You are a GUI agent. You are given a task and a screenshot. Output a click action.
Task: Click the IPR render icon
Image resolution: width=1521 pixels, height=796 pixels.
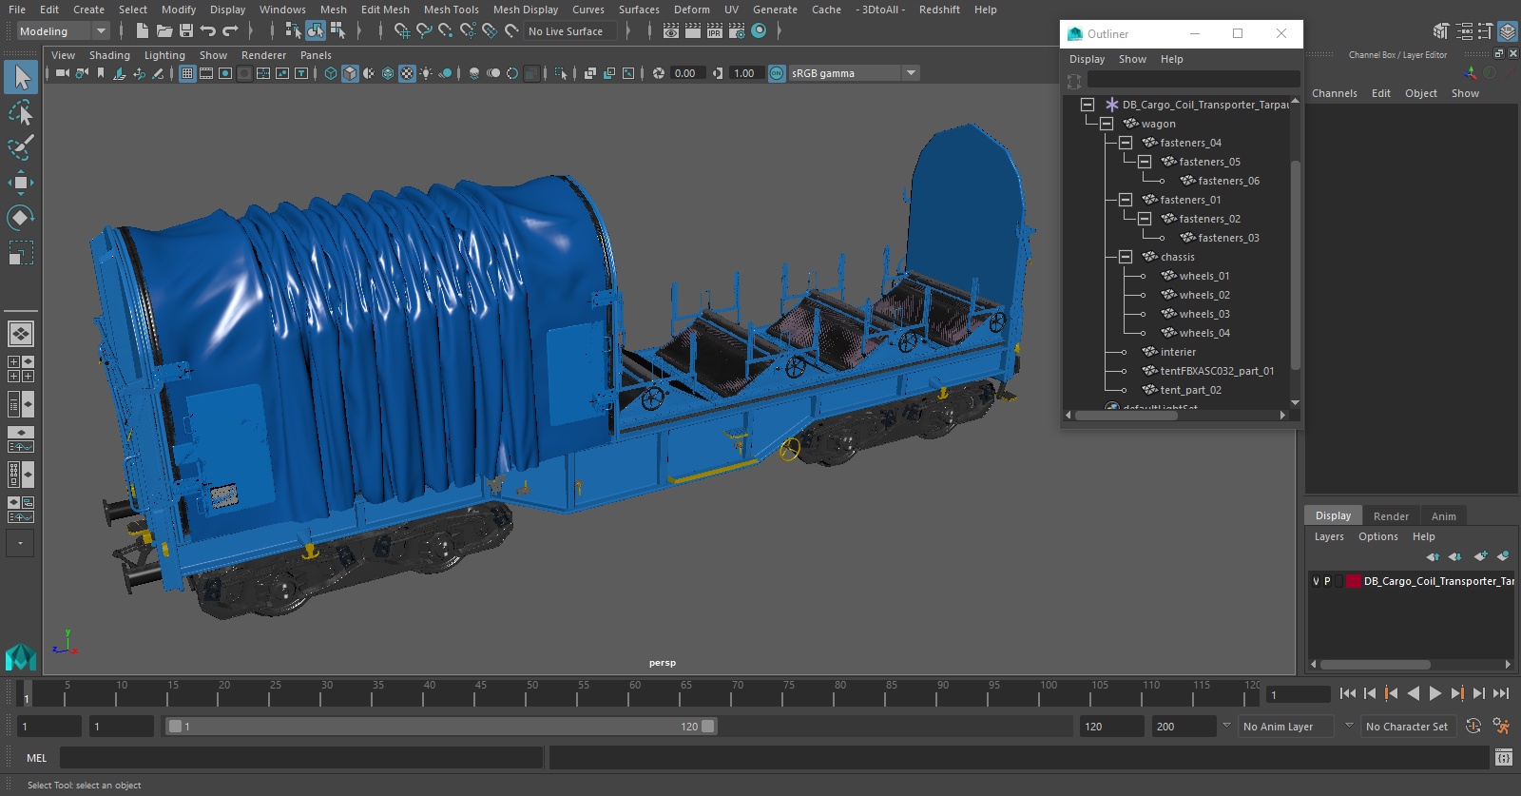[715, 31]
